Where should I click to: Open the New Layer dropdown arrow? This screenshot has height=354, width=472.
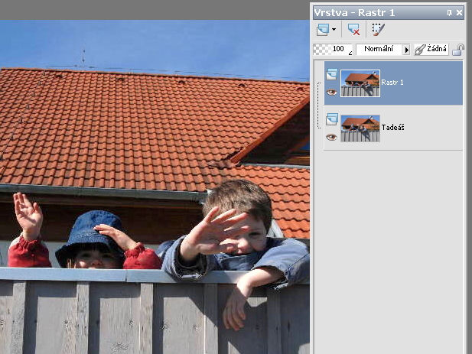point(334,30)
